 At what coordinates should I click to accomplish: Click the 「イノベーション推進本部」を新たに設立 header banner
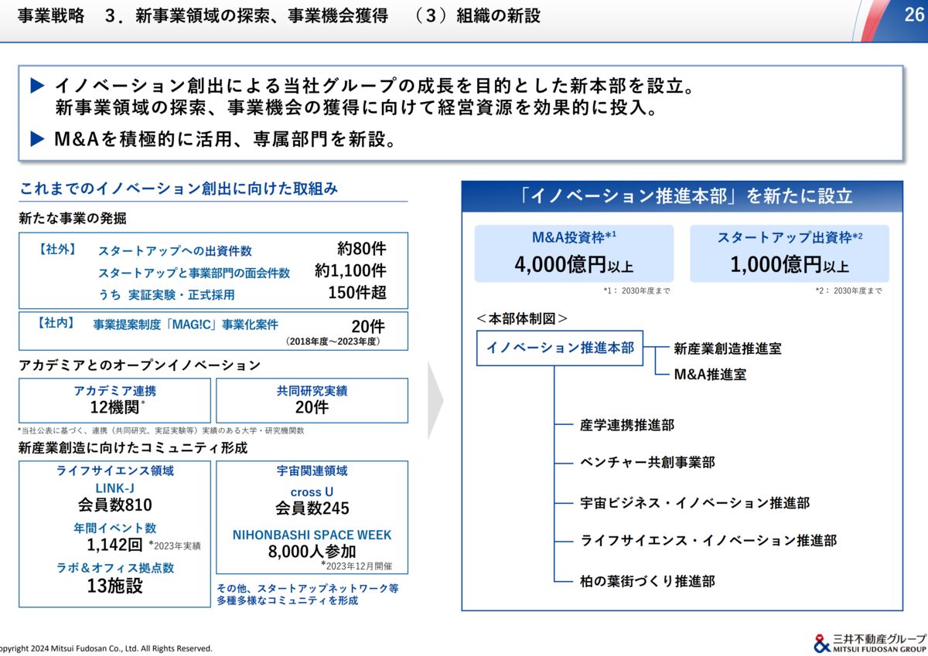click(x=682, y=196)
